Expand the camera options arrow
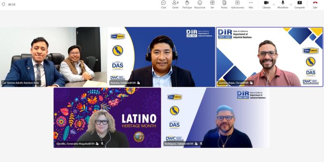 (274, 4)
